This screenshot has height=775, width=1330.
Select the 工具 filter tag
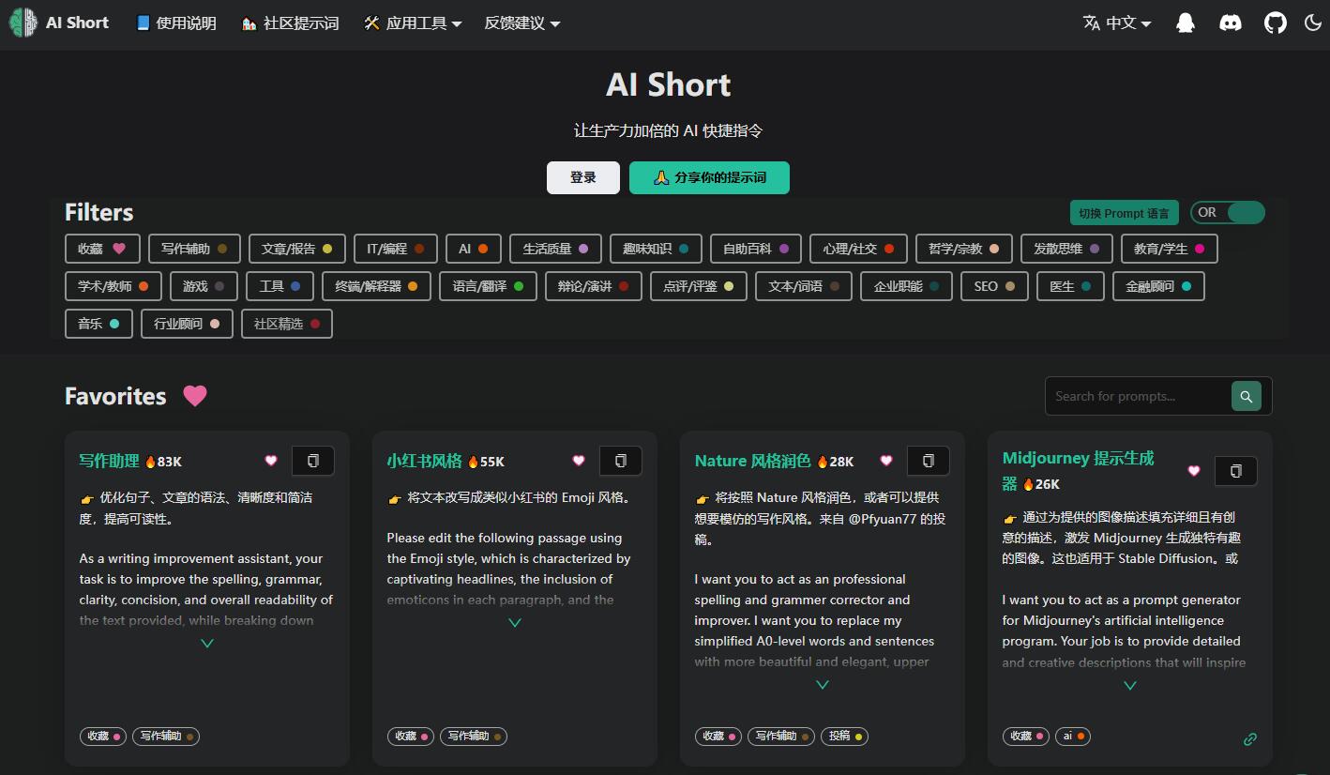(x=280, y=286)
